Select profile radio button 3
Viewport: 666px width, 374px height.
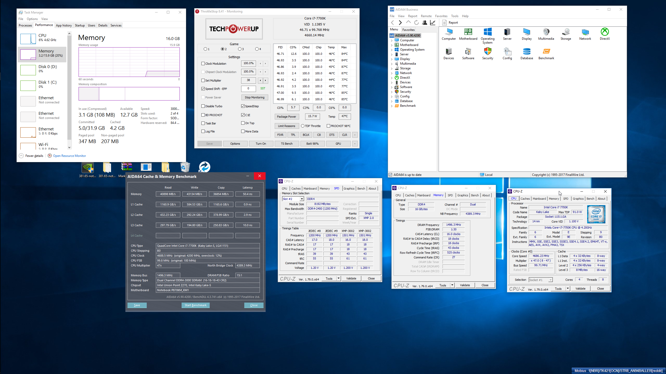[239, 49]
